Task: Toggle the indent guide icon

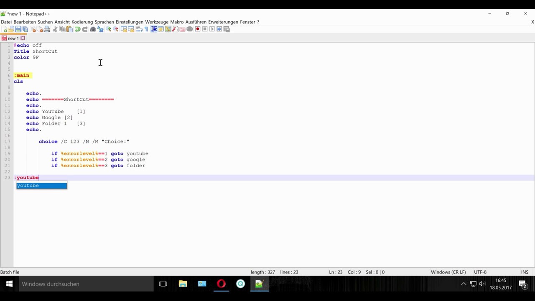Action: pos(154,29)
